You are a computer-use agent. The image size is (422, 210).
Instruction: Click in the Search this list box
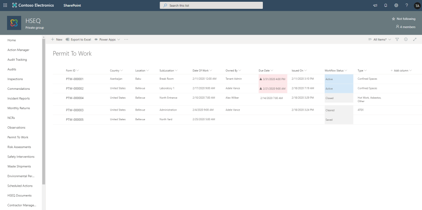pyautogui.click(x=211, y=5)
